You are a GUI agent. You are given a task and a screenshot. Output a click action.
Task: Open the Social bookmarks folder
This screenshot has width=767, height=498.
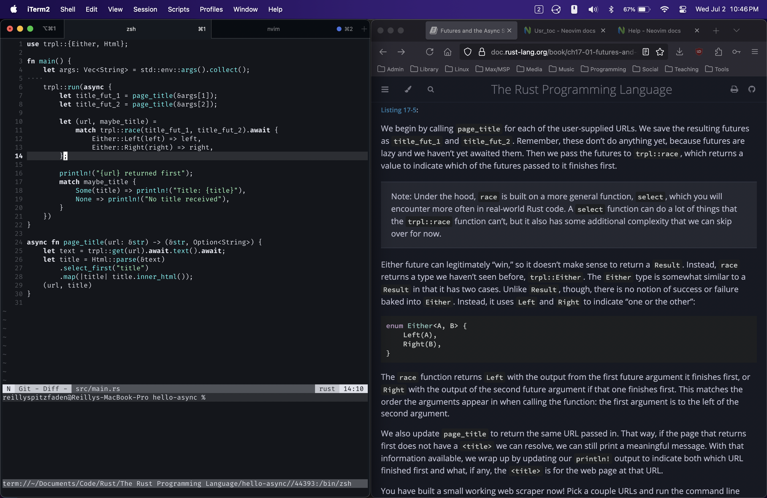(x=645, y=69)
